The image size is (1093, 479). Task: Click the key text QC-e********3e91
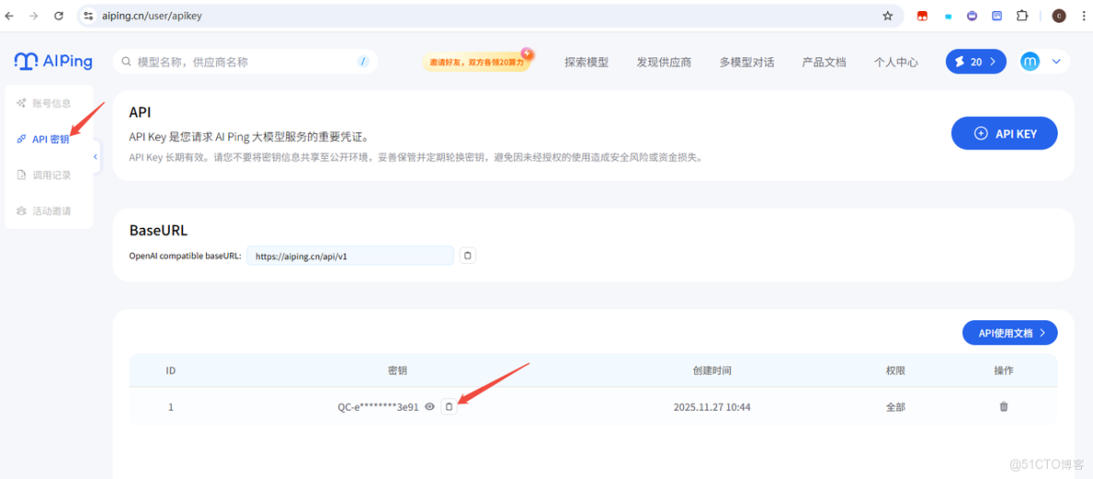[x=378, y=407]
